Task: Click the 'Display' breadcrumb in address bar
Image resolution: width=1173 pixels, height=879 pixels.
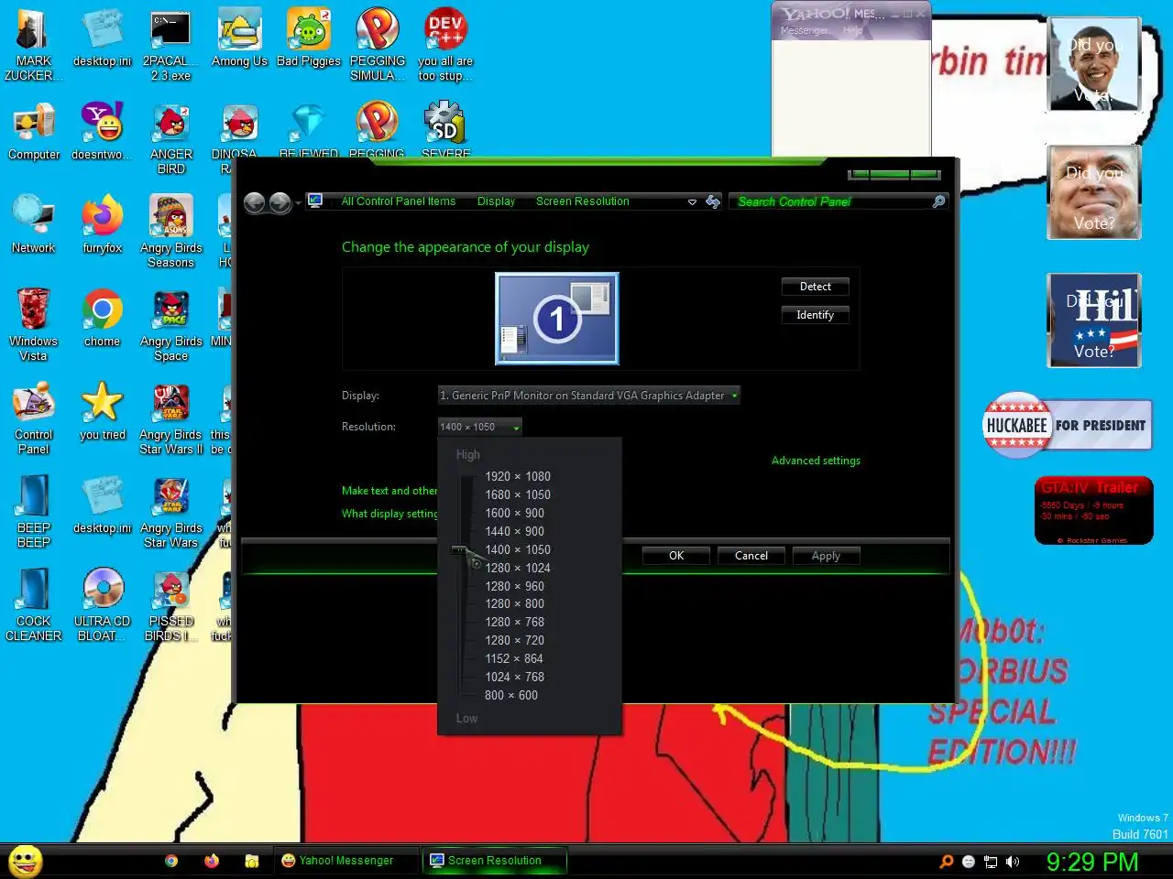Action: 496,201
